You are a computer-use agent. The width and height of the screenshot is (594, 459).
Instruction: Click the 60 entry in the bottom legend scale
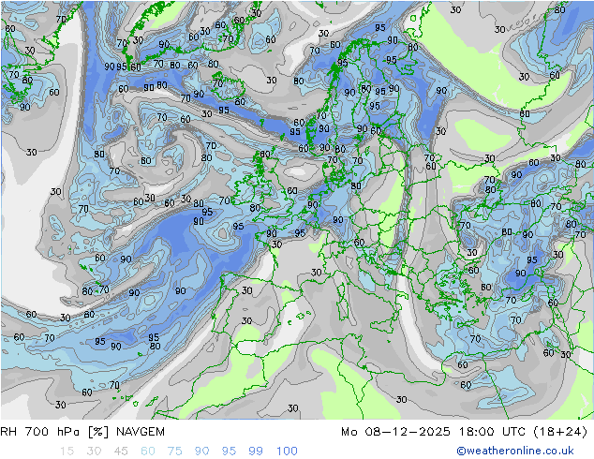pyautogui.click(x=148, y=452)
